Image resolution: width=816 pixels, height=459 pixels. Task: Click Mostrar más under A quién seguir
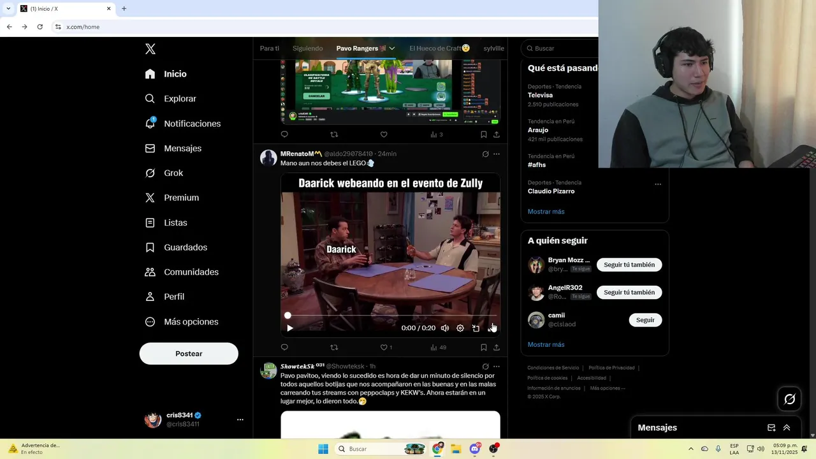(546, 345)
